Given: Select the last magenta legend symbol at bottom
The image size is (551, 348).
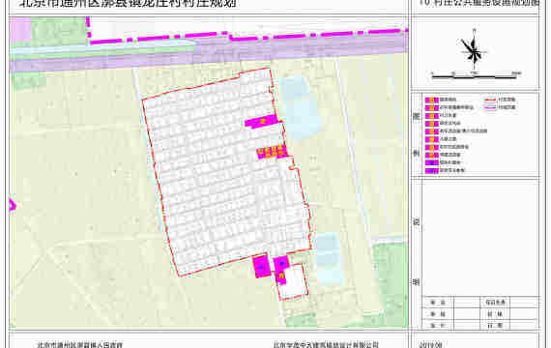Looking at the screenshot, I should pyautogui.click(x=431, y=170).
